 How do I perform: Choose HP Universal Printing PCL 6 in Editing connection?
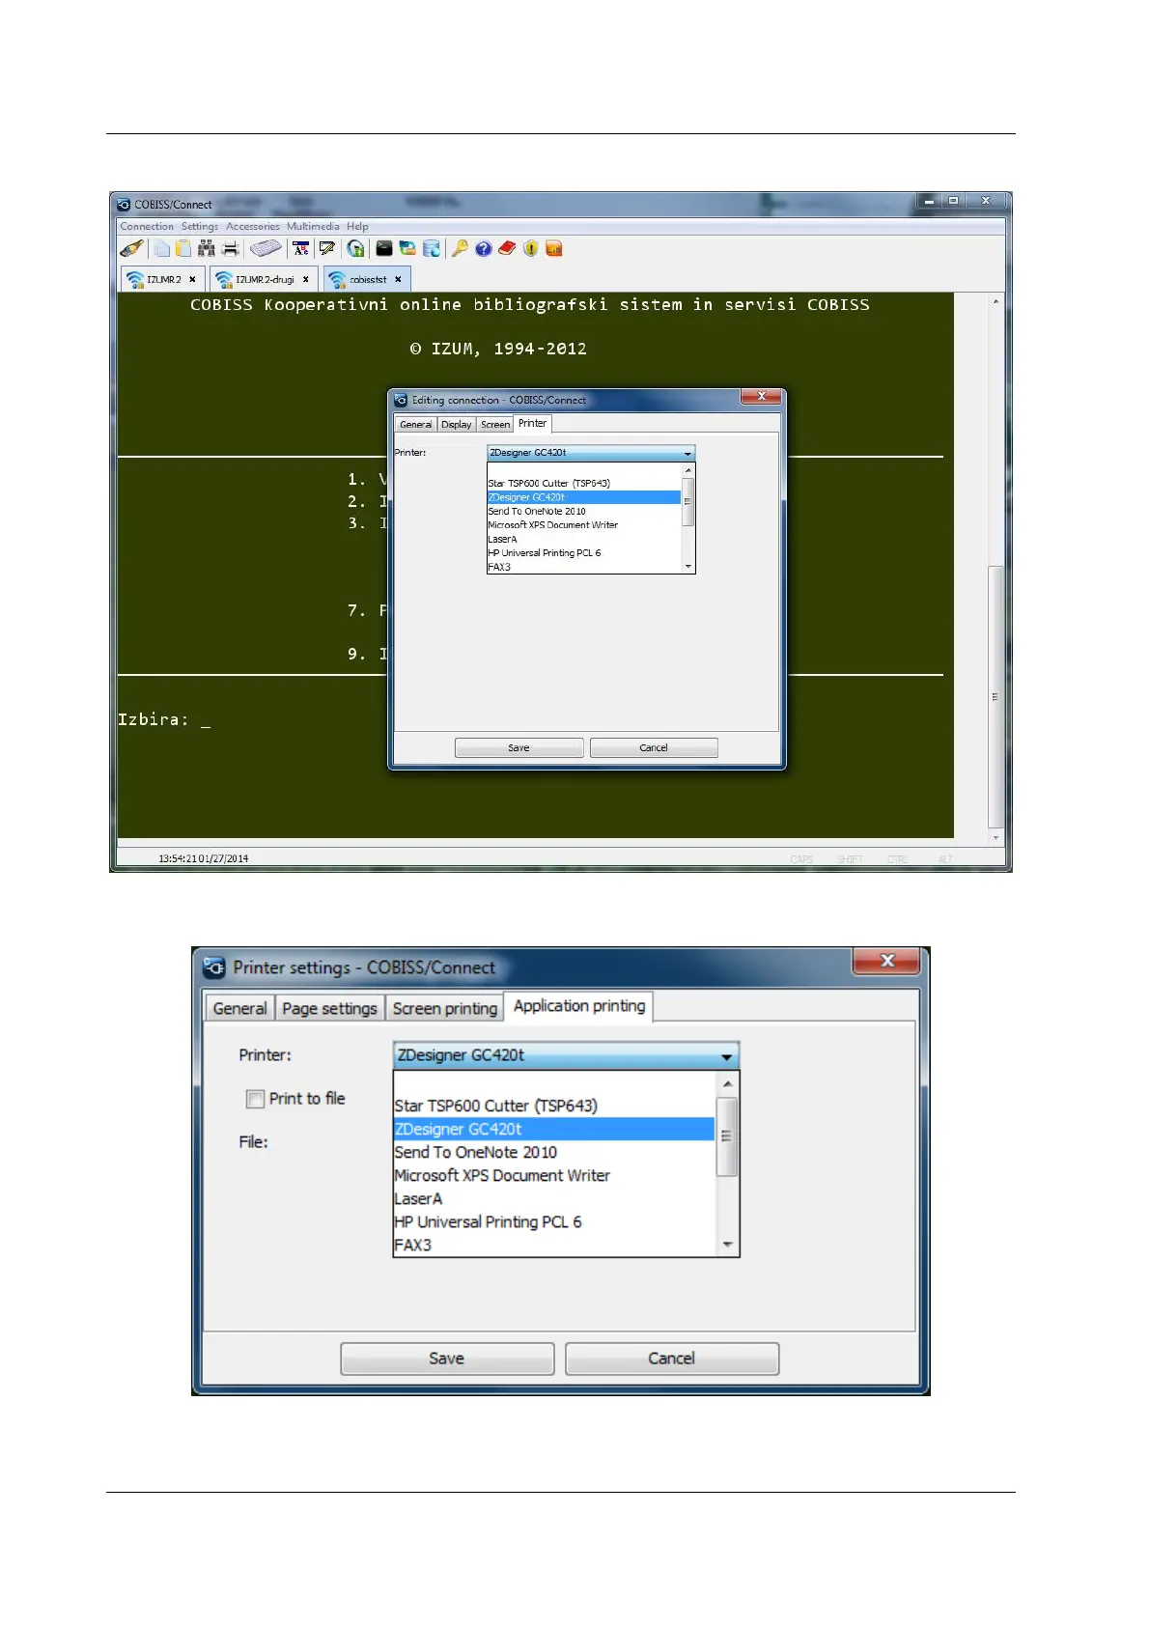583,553
